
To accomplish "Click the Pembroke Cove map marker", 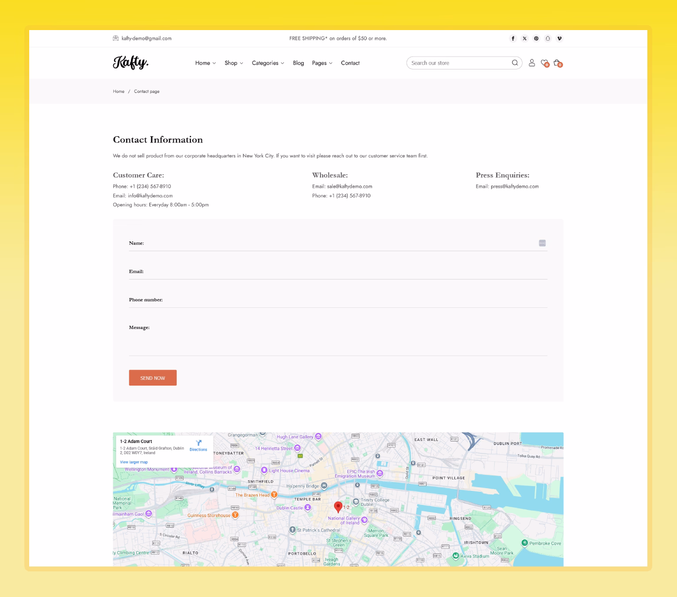I will (524, 543).
